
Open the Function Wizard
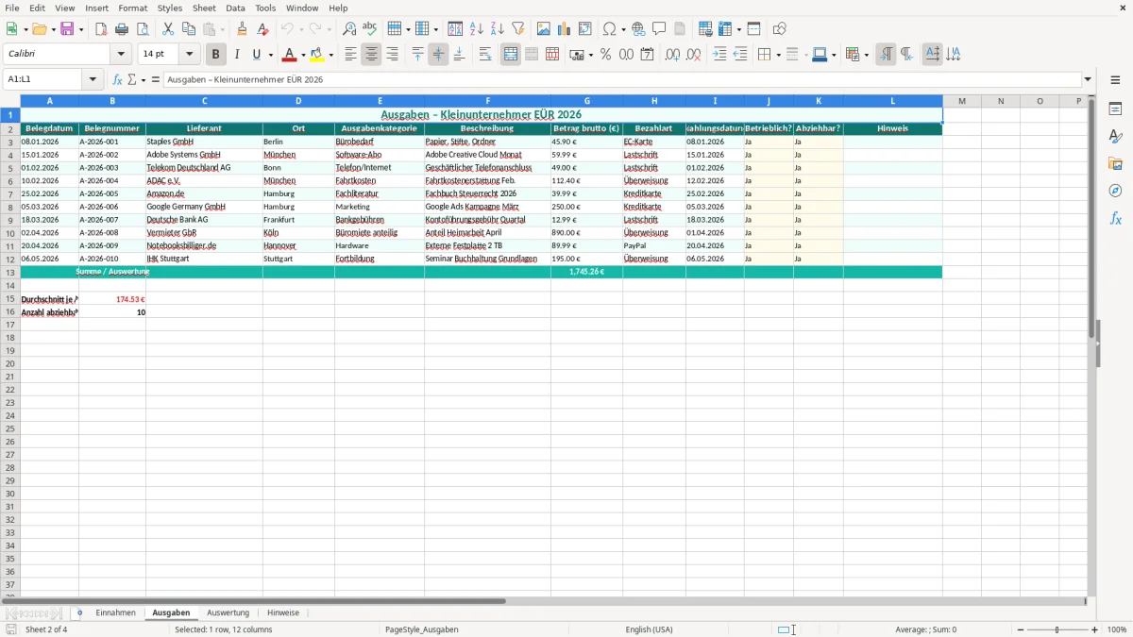pos(118,80)
